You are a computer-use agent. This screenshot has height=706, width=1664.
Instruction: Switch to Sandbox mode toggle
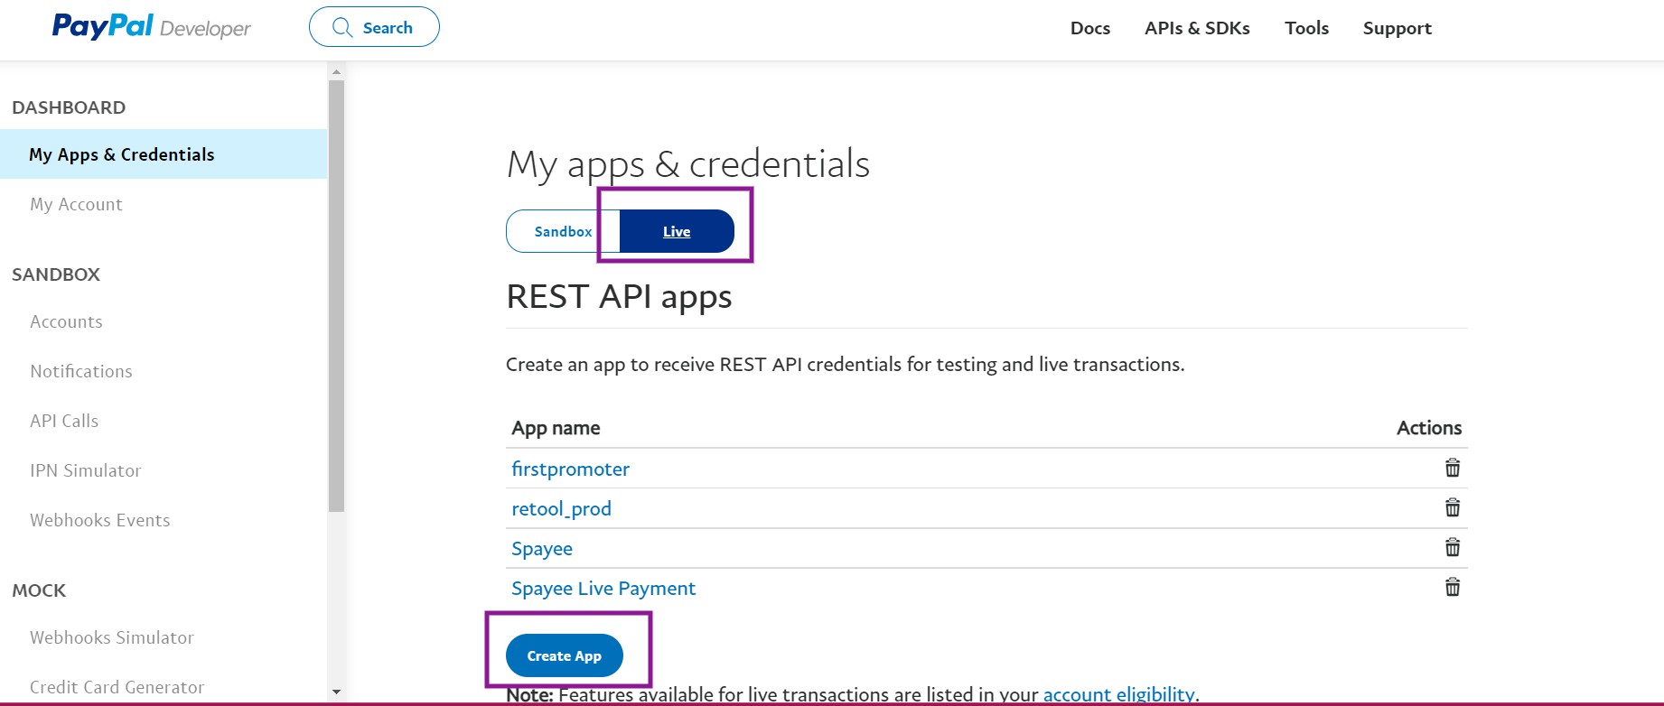(563, 231)
